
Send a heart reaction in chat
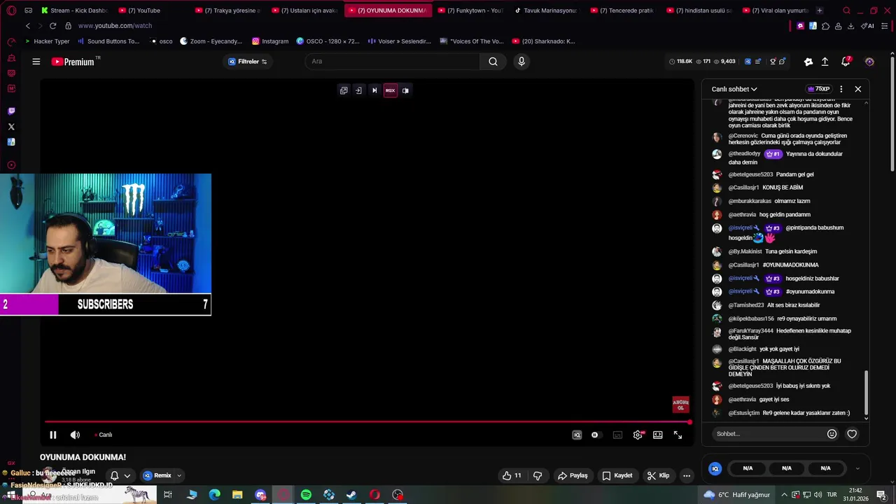[x=852, y=434]
